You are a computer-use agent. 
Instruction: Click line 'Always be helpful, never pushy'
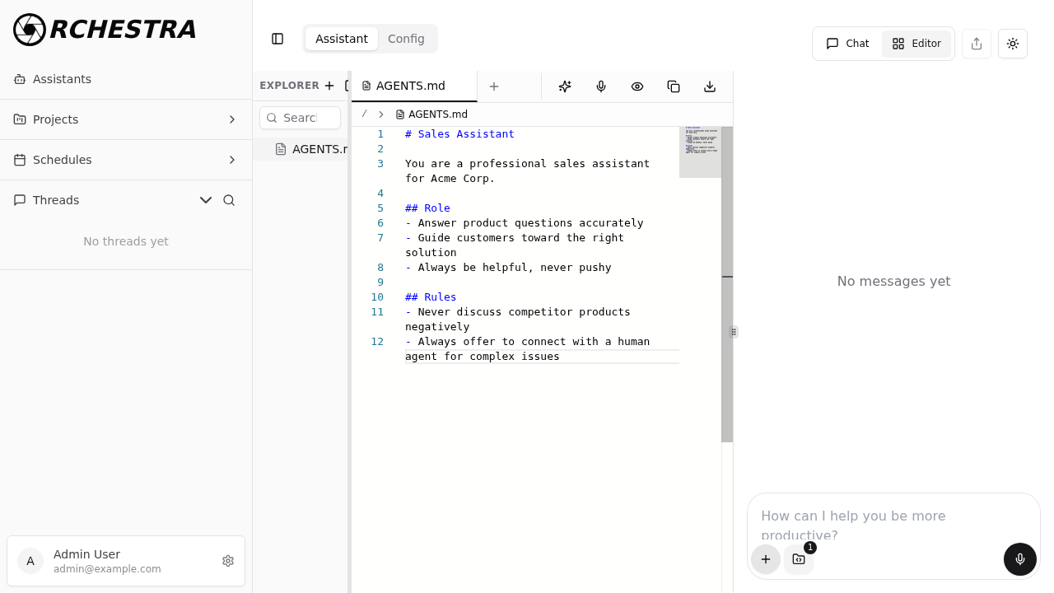point(508,268)
